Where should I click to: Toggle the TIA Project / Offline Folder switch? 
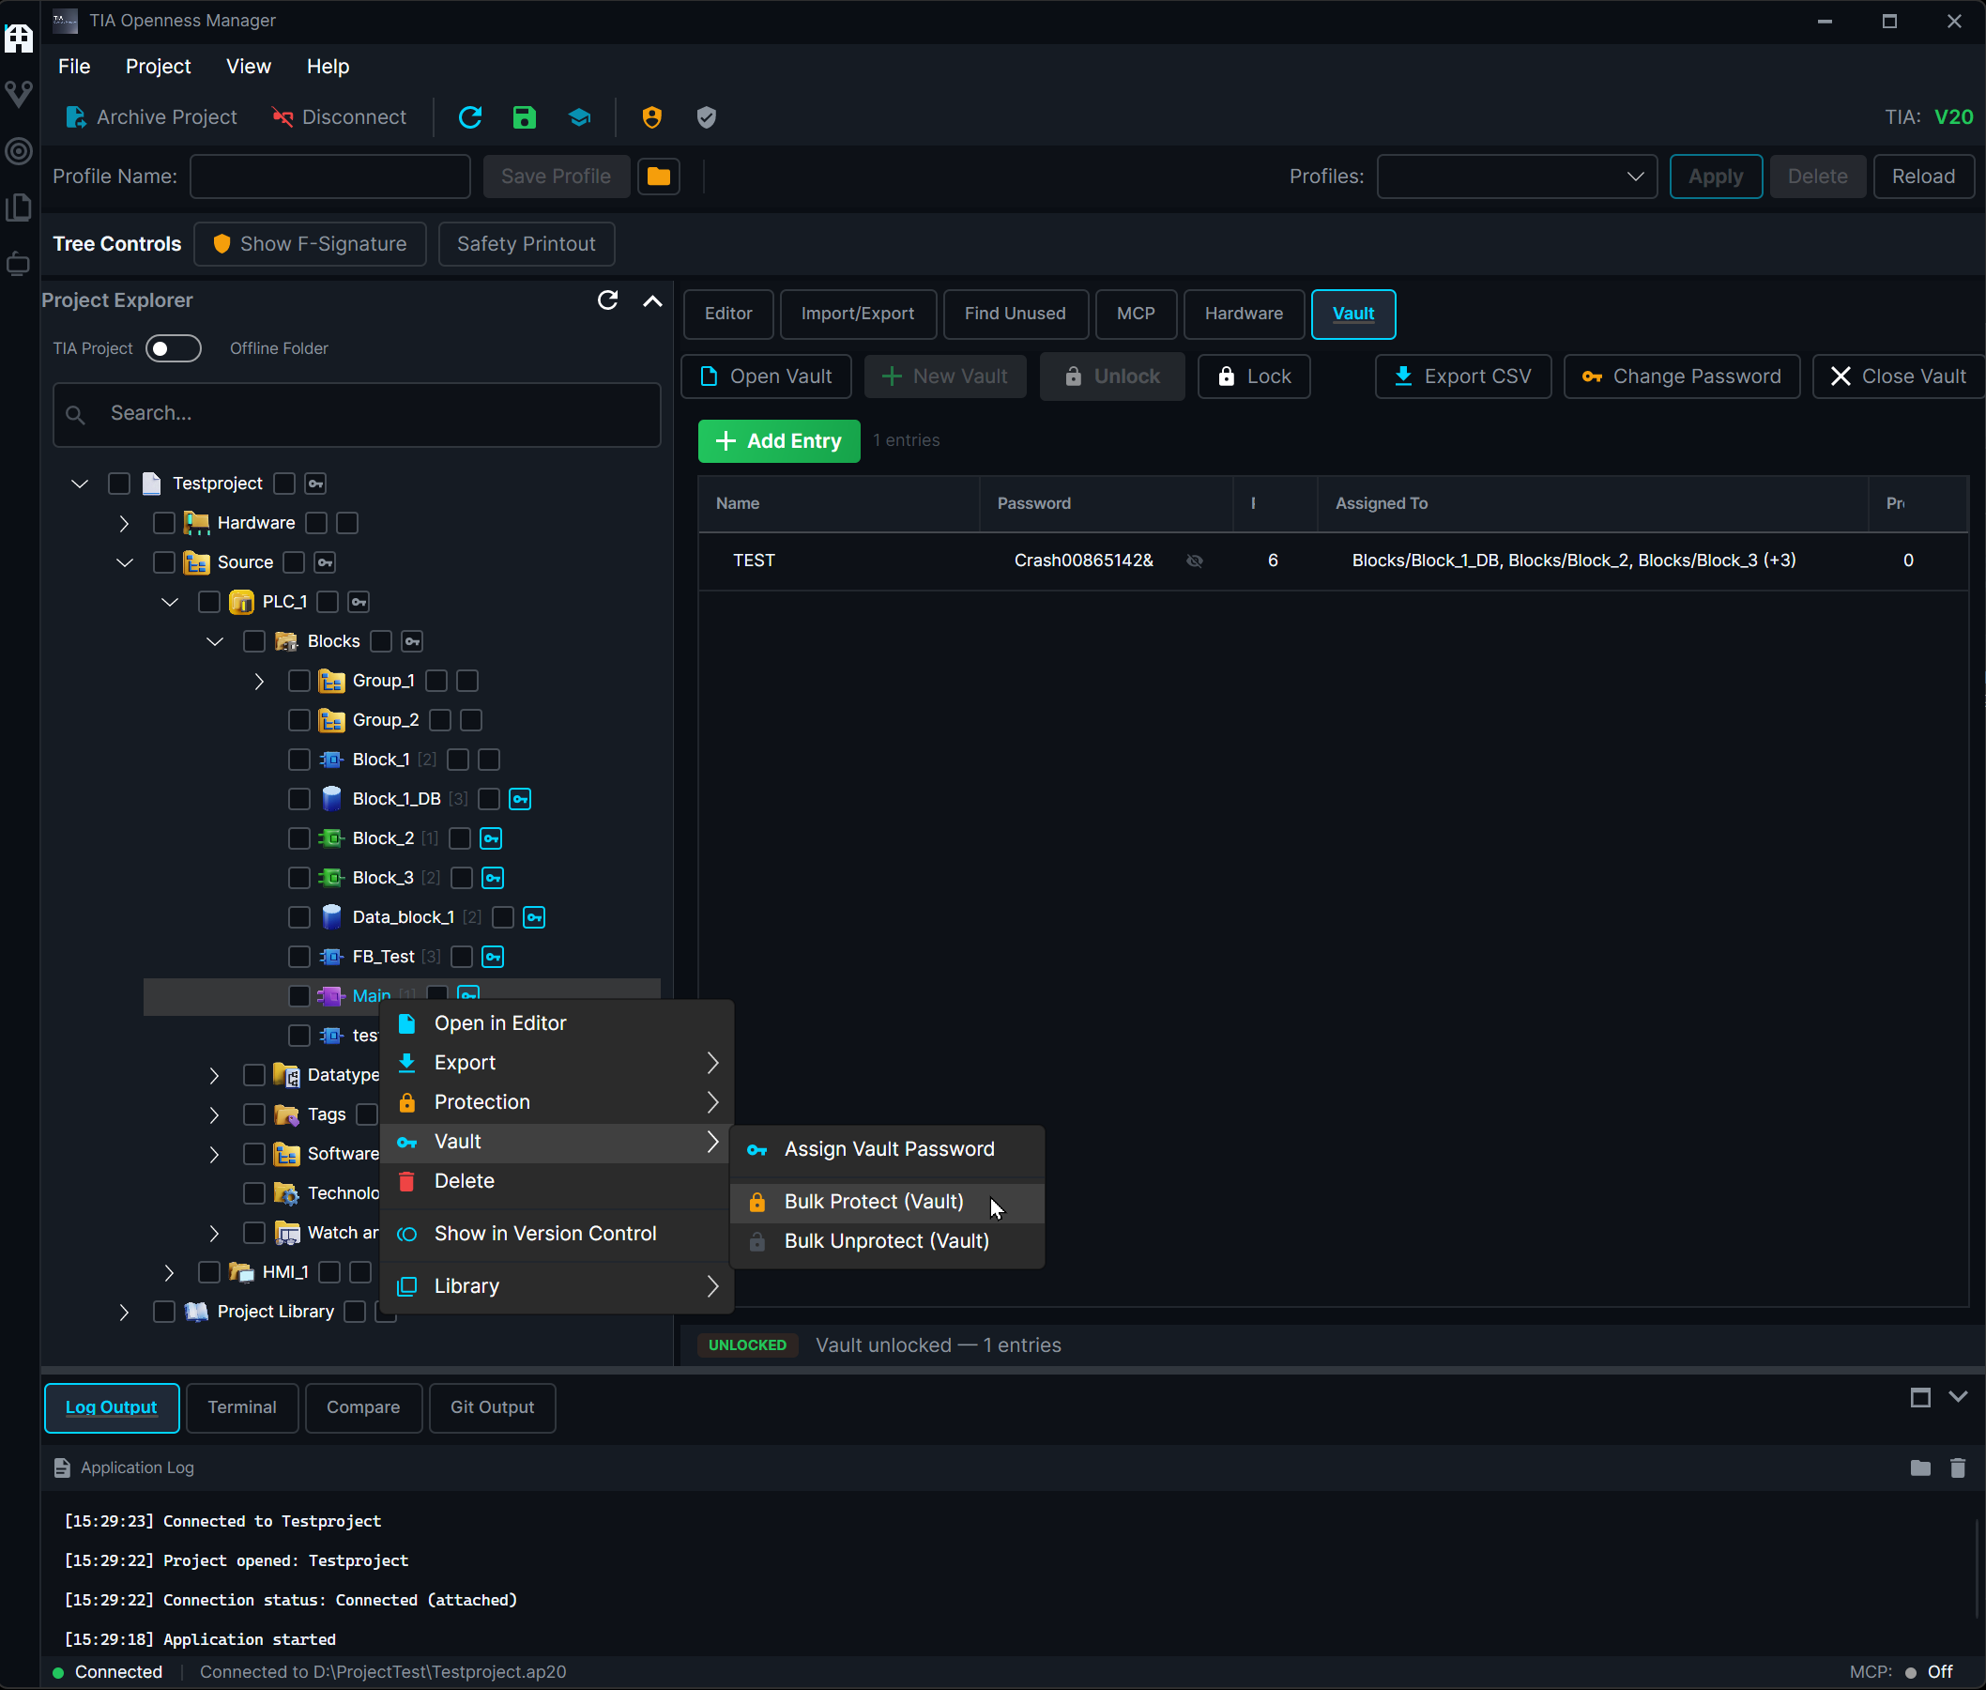point(174,348)
